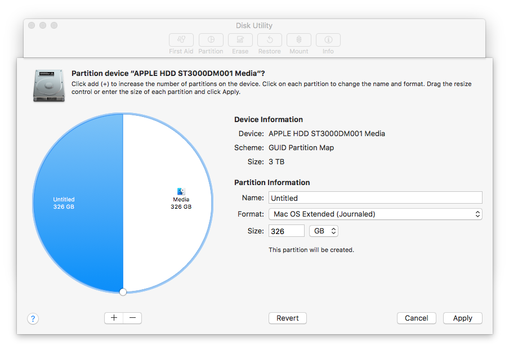Click Apply to create the partition
Viewport: 509px width, 346px height.
(x=463, y=318)
